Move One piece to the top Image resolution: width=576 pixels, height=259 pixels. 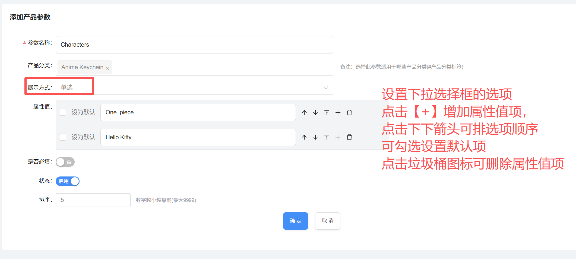(327, 112)
